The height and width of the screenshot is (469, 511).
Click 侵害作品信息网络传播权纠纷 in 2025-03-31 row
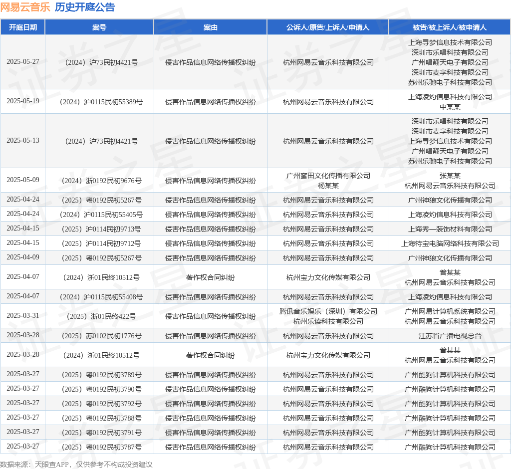click(211, 316)
